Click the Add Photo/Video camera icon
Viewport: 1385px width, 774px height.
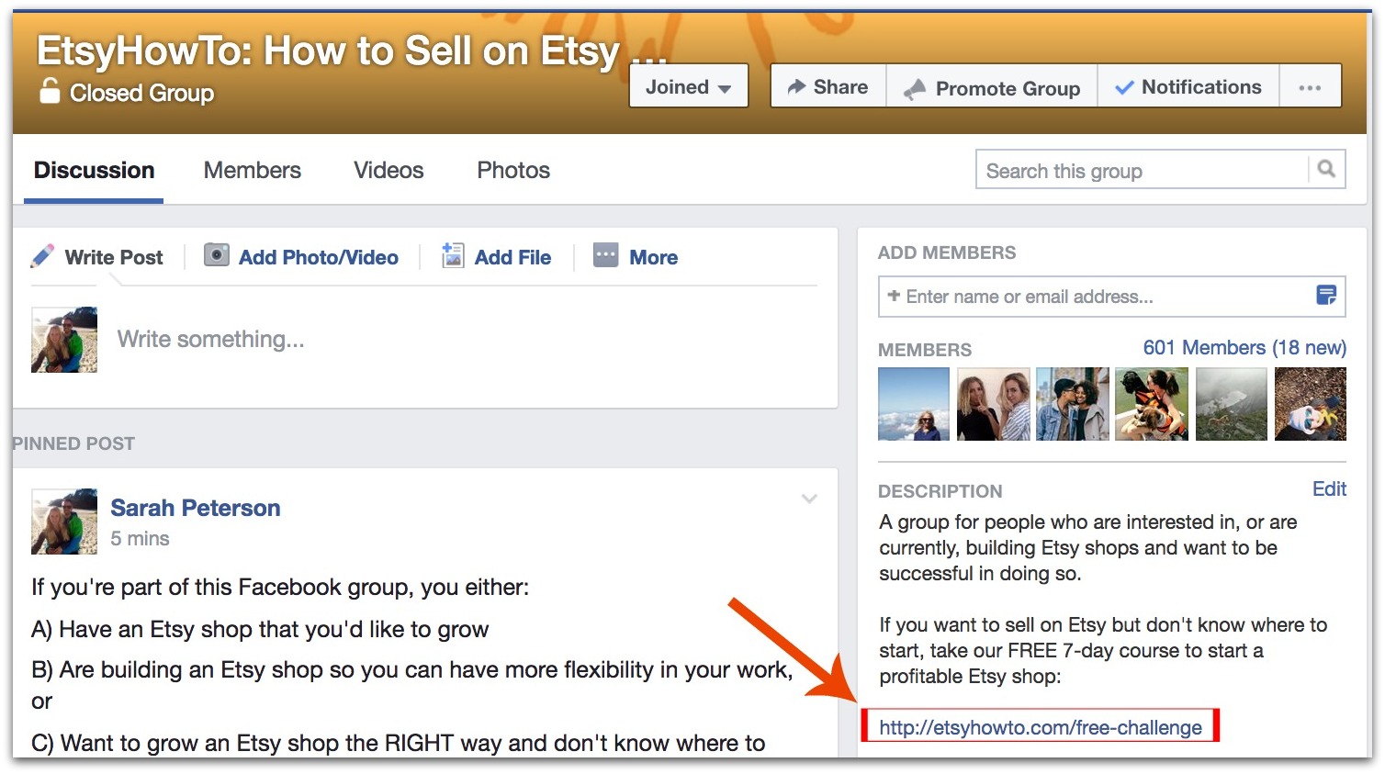(x=217, y=255)
